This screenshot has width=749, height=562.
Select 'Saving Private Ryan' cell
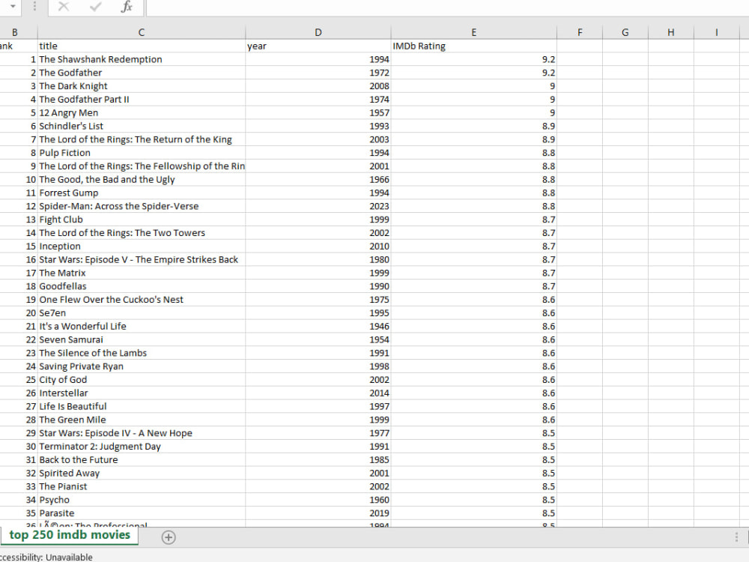[x=142, y=366]
